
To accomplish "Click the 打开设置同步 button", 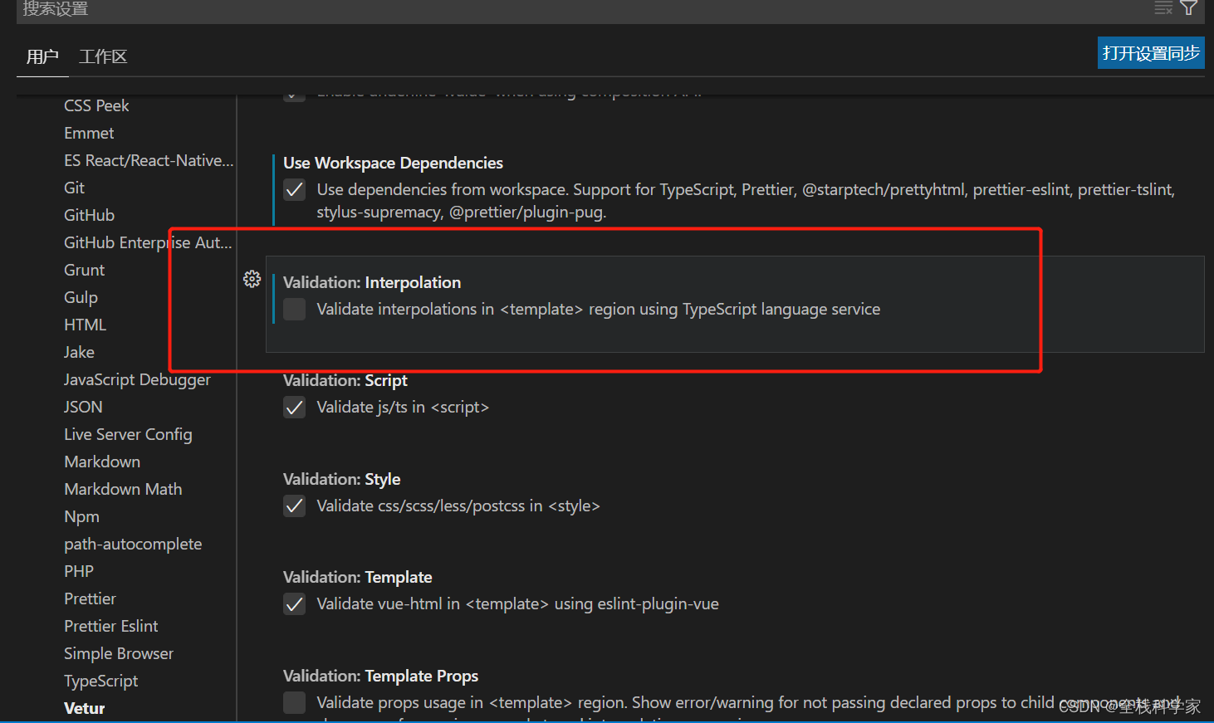I will coord(1151,53).
